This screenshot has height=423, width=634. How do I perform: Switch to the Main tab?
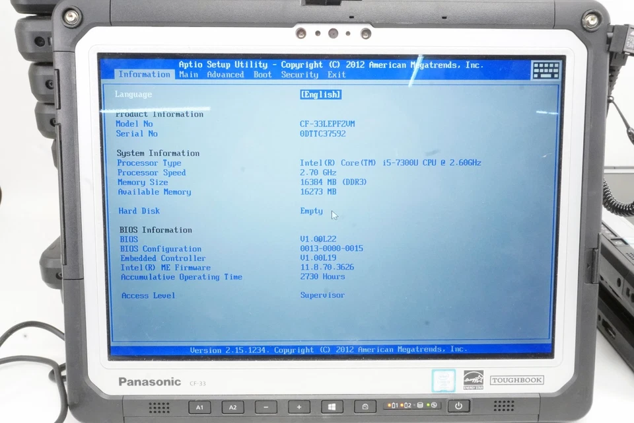coord(188,74)
